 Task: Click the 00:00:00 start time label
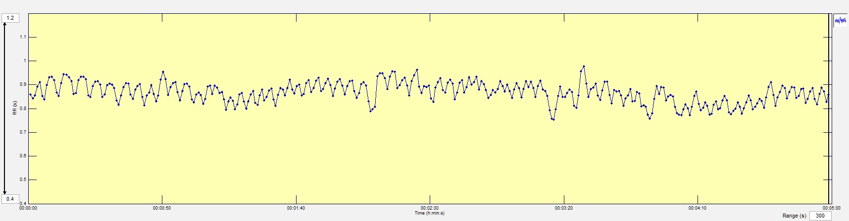click(28, 208)
